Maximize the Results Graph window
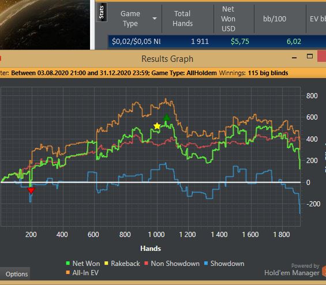Image resolution: width=326 pixels, height=285 pixels. point(310,56)
